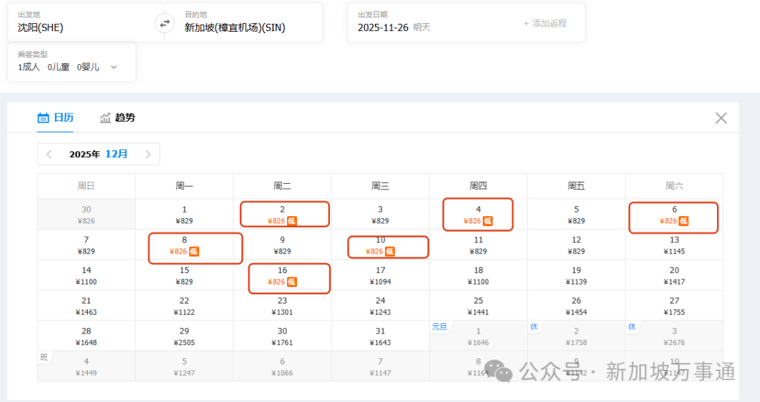
Task: Swap departure and destination cities
Action: (x=165, y=23)
